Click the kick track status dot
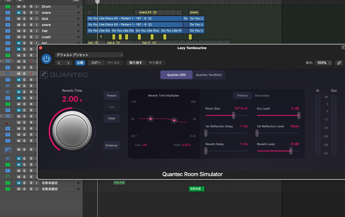The width and height of the screenshot is (345, 217). (x=78, y=19)
